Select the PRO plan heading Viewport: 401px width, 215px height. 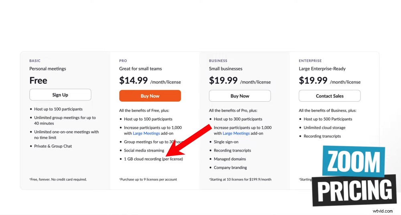coord(123,61)
